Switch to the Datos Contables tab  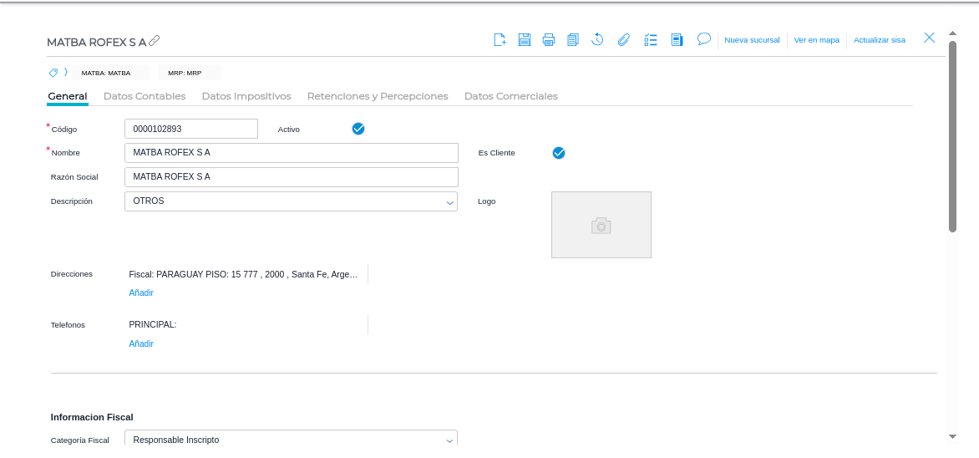pos(145,96)
